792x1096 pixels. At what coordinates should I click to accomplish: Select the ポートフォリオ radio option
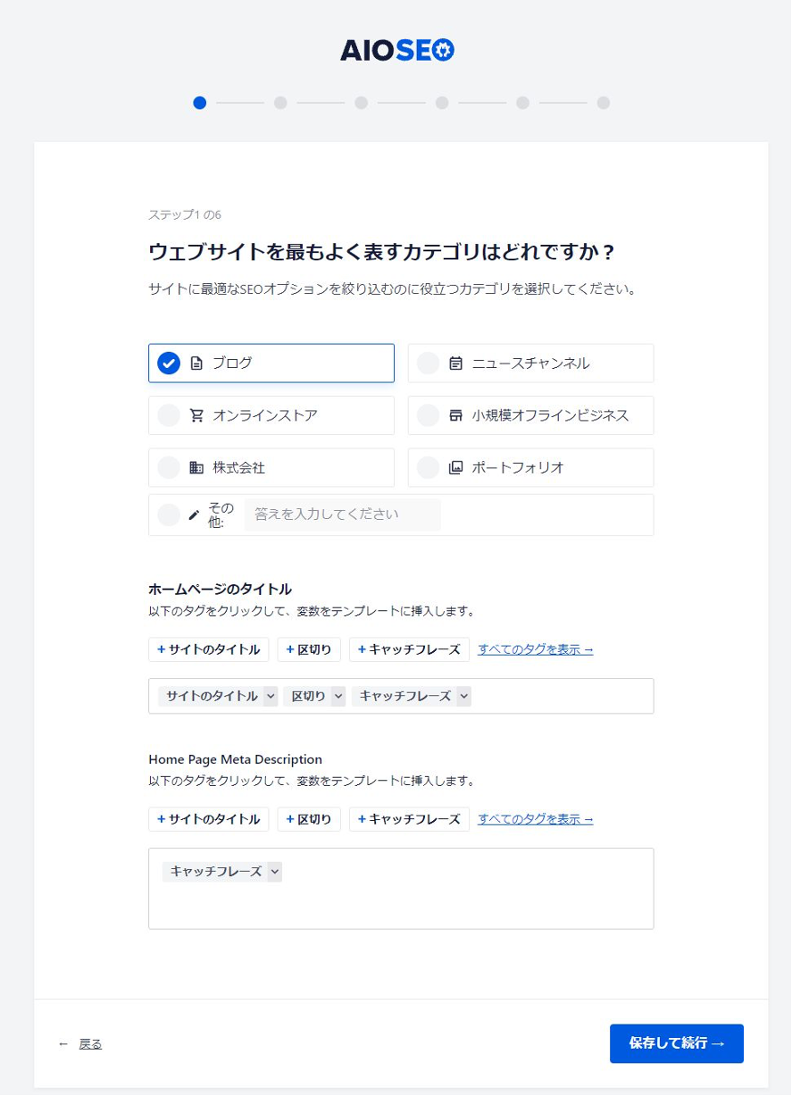[429, 467]
